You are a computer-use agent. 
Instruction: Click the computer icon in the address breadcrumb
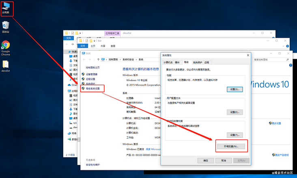(103, 60)
